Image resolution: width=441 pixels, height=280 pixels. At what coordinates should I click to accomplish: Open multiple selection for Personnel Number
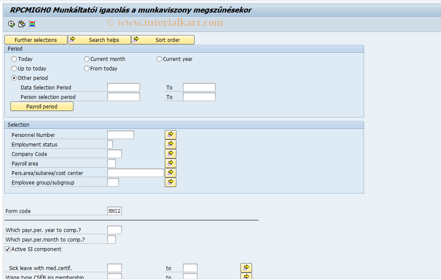coord(170,134)
